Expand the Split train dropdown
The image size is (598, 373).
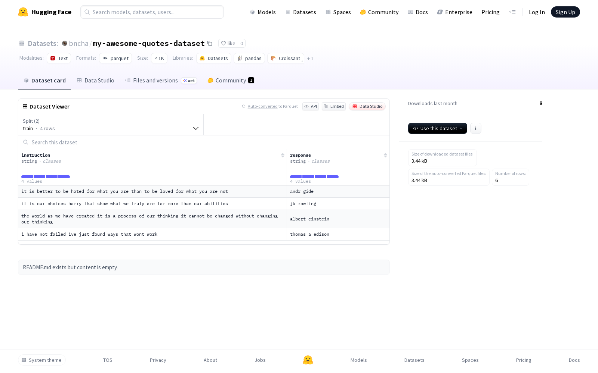[x=111, y=125]
